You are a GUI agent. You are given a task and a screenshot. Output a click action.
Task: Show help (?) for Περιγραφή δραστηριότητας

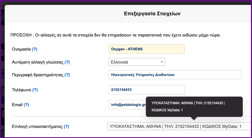coord(67,75)
